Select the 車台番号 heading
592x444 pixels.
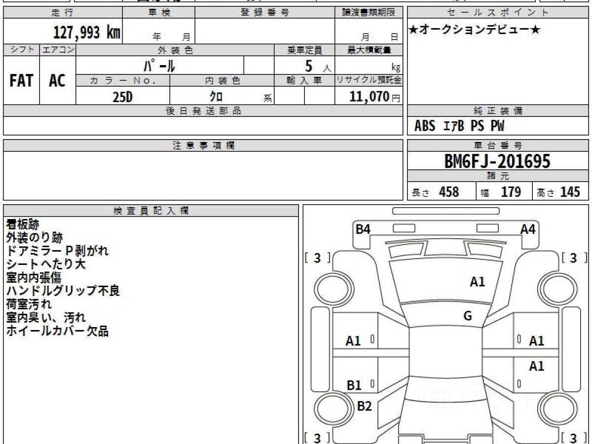point(498,146)
